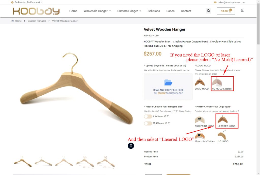260x175 pixels.
Task: Open the user account icon
Action: 242,10
